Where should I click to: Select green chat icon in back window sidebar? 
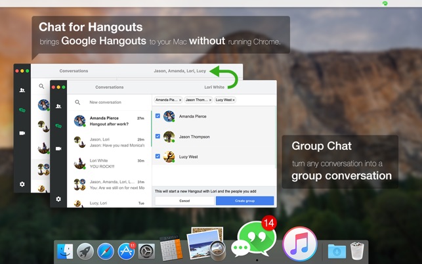[x=22, y=110]
